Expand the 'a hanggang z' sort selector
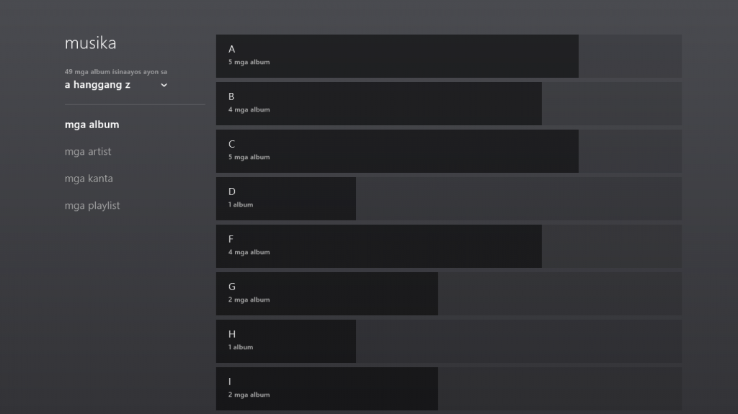Image resolution: width=738 pixels, height=414 pixels. coord(99,85)
